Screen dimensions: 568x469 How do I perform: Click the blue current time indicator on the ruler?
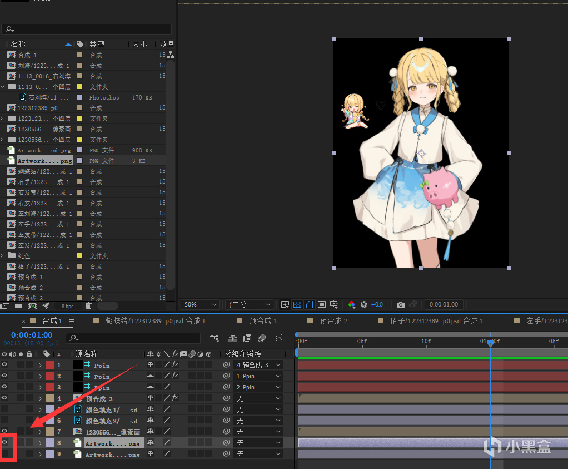[x=490, y=342]
